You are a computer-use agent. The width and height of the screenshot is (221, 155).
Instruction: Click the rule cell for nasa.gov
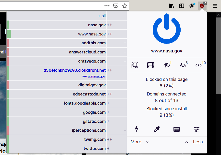coord(117,25)
